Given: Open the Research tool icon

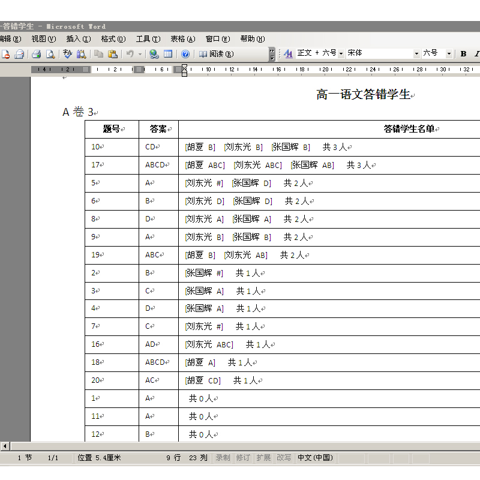Looking at the screenshot, I should pyautogui.click(x=81, y=54).
